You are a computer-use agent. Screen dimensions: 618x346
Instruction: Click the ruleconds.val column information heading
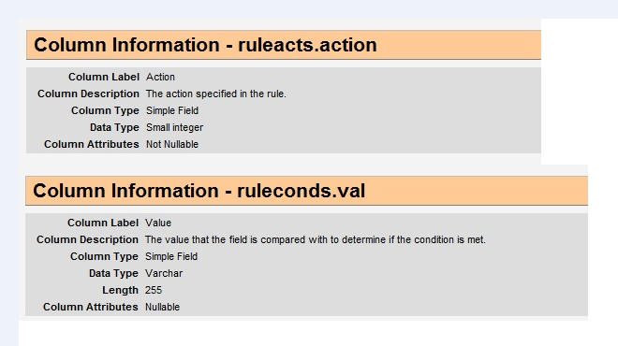click(199, 191)
